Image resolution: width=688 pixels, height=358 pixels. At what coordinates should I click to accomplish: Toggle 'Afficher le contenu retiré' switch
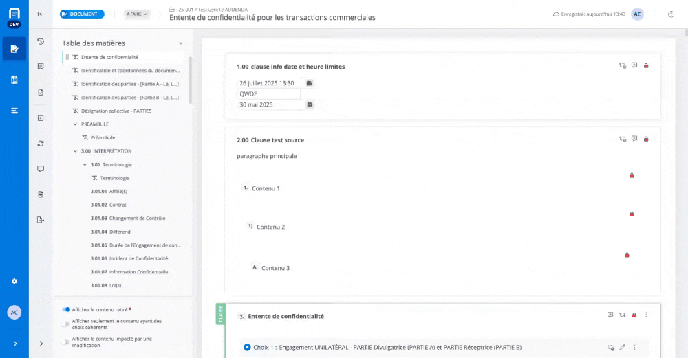tap(66, 309)
